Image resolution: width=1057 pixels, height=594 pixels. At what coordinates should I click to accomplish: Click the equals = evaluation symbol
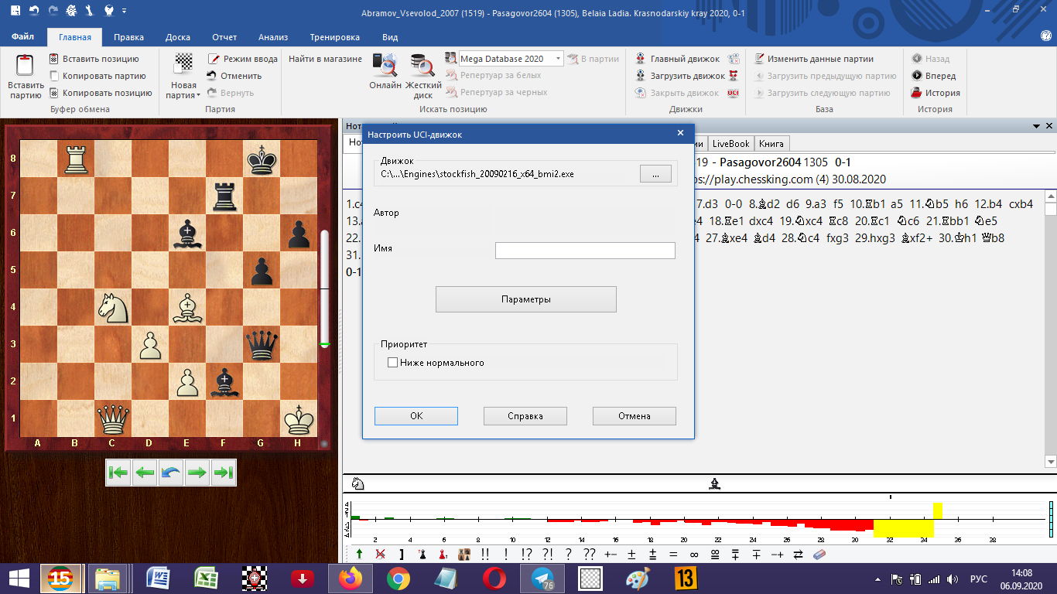point(673,554)
